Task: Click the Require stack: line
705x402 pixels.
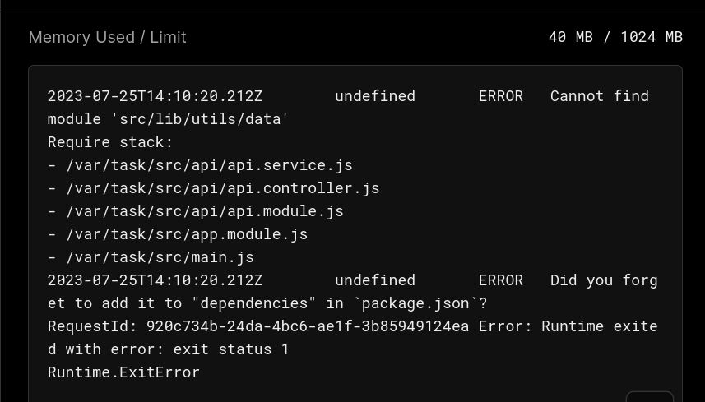Action: pyautogui.click(x=110, y=142)
